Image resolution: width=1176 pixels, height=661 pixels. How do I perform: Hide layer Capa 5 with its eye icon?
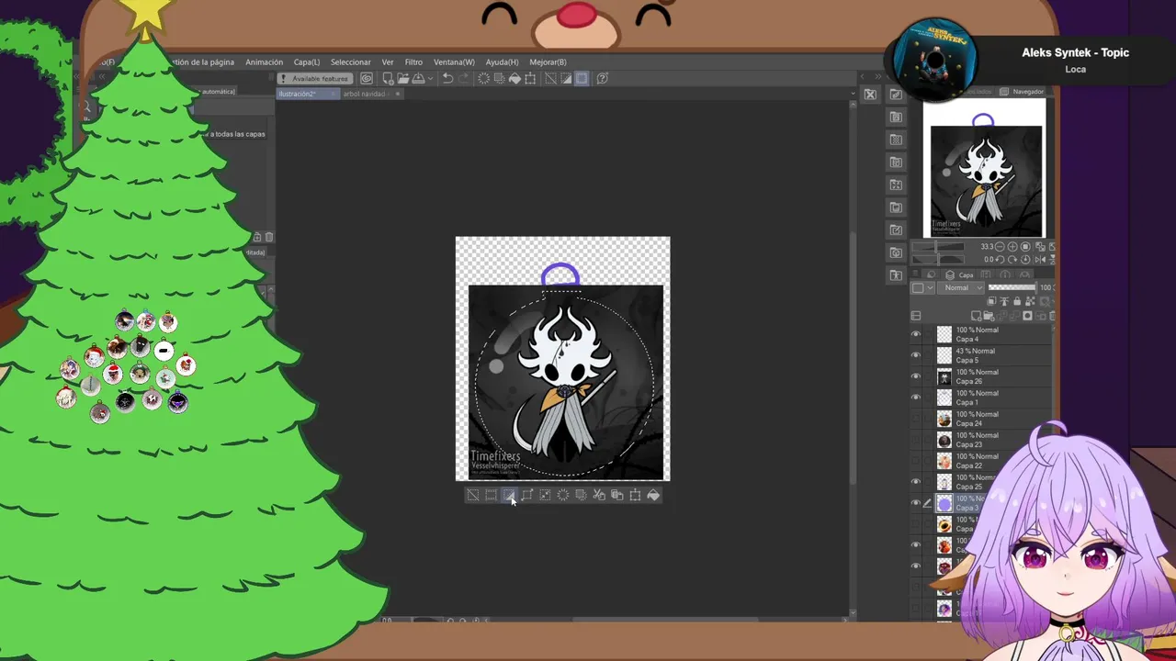915,355
